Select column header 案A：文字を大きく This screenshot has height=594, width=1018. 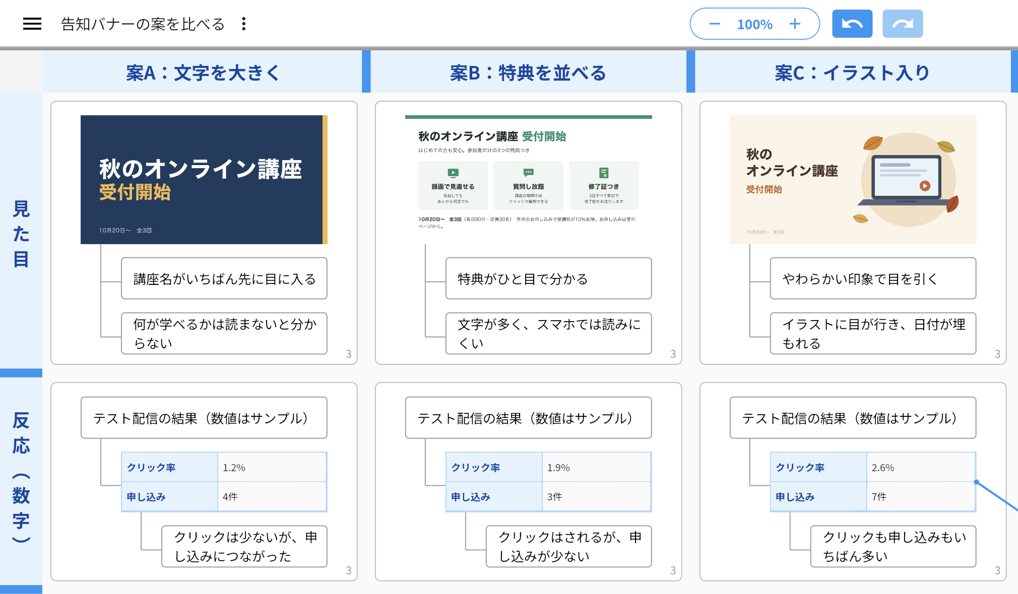pyautogui.click(x=202, y=72)
